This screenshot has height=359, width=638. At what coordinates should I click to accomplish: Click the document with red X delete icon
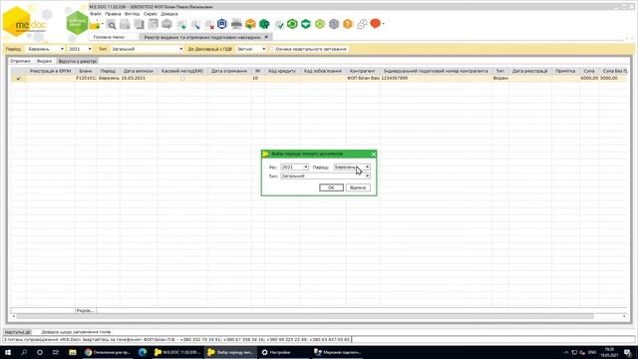[x=209, y=25]
